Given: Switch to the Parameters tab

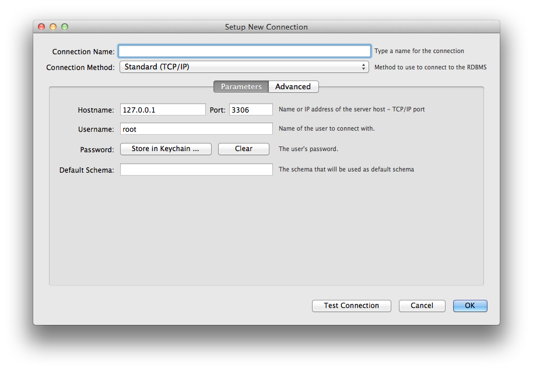Looking at the screenshot, I should pyautogui.click(x=241, y=87).
